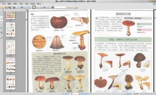Print the document using the printer icon
This screenshot has width=156, height=95.
click(x=14, y=7)
